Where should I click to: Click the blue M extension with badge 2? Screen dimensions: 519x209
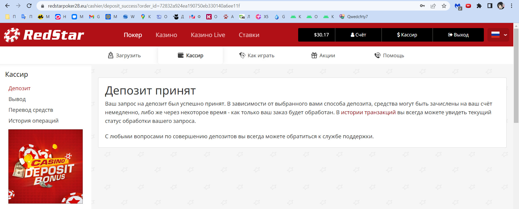coord(458,6)
